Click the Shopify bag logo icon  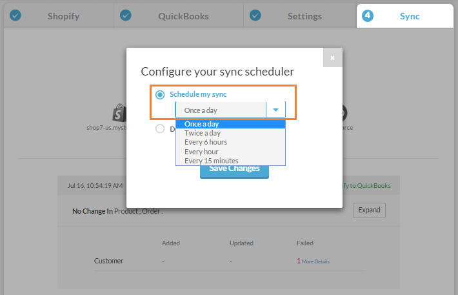point(119,112)
